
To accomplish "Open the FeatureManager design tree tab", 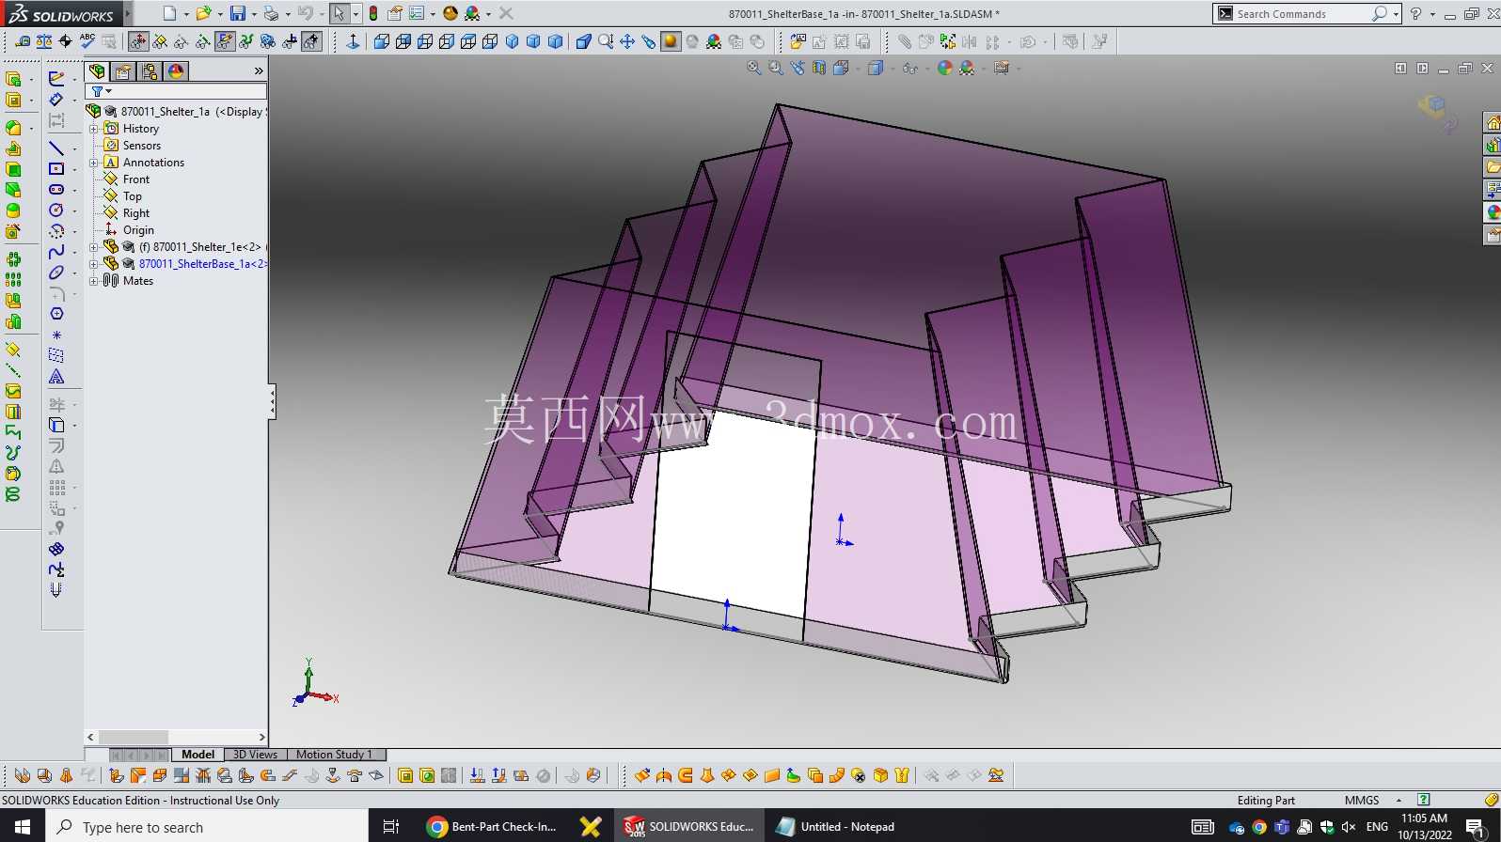I will pyautogui.click(x=97, y=71).
